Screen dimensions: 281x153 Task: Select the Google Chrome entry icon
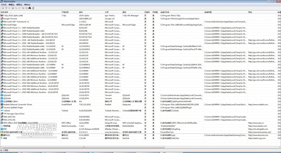pyautogui.click(x=2, y=18)
